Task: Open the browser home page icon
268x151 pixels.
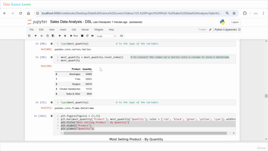Action: click(x=28, y=13)
